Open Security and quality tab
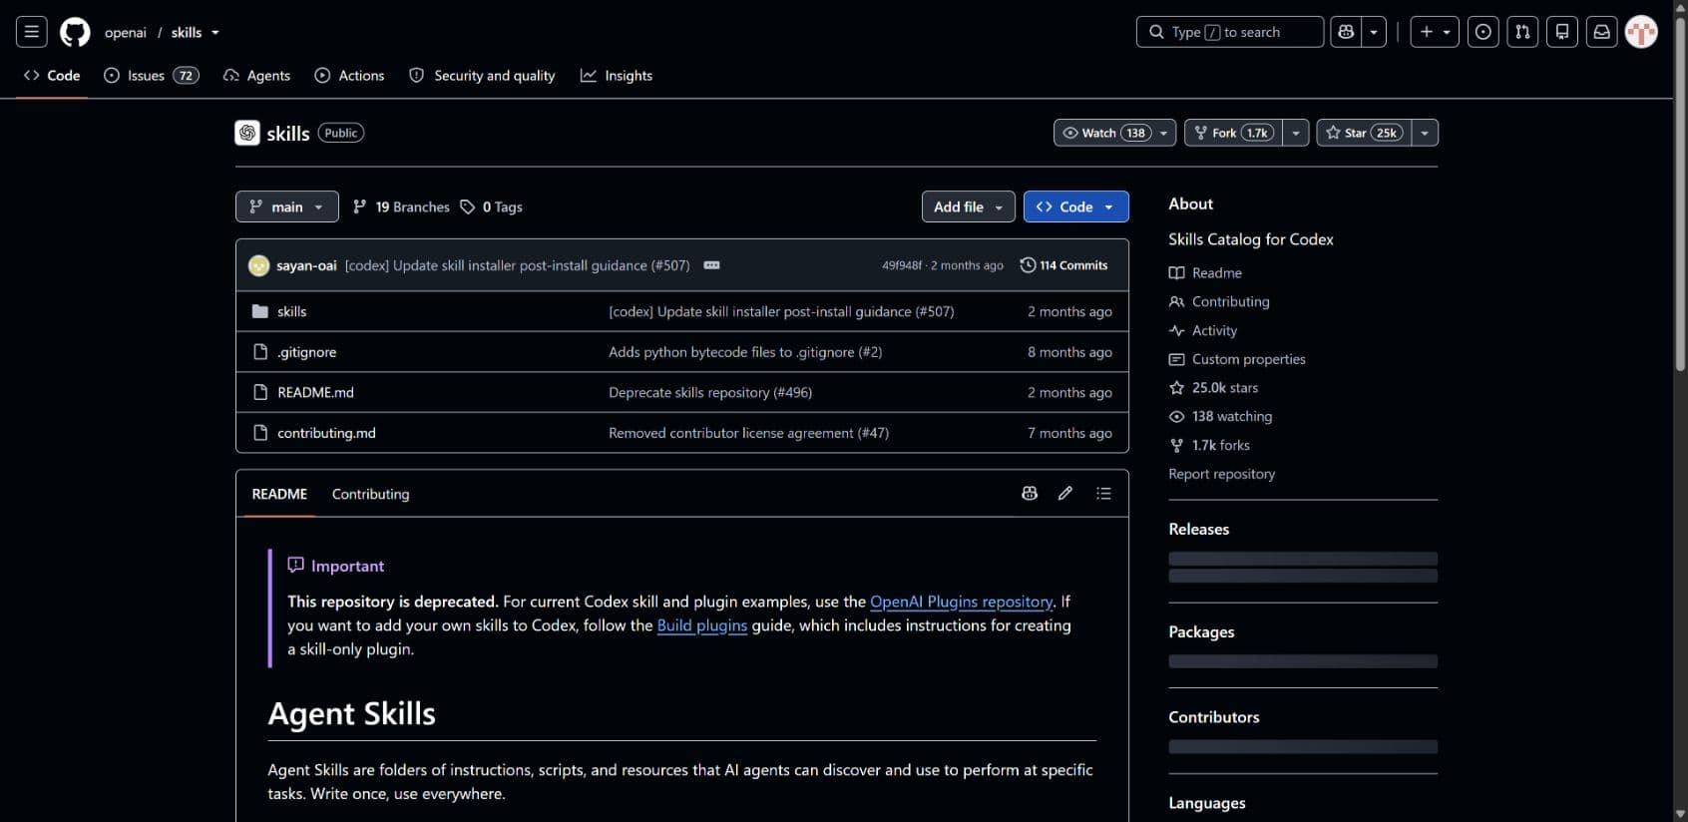 [x=482, y=75]
